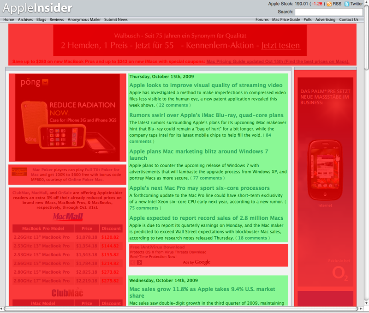Click the '$2,025.18' price cell
This screenshot has width=369, height=313.
pos(87,272)
